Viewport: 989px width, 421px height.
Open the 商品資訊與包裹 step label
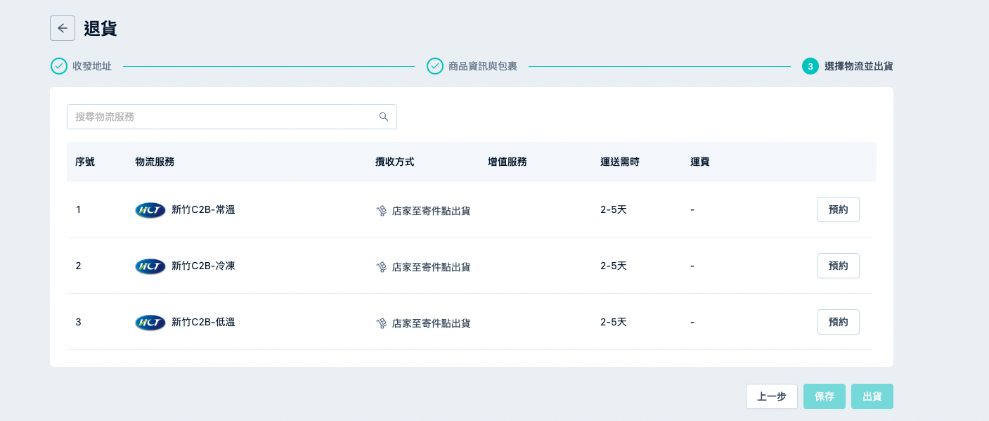(483, 66)
